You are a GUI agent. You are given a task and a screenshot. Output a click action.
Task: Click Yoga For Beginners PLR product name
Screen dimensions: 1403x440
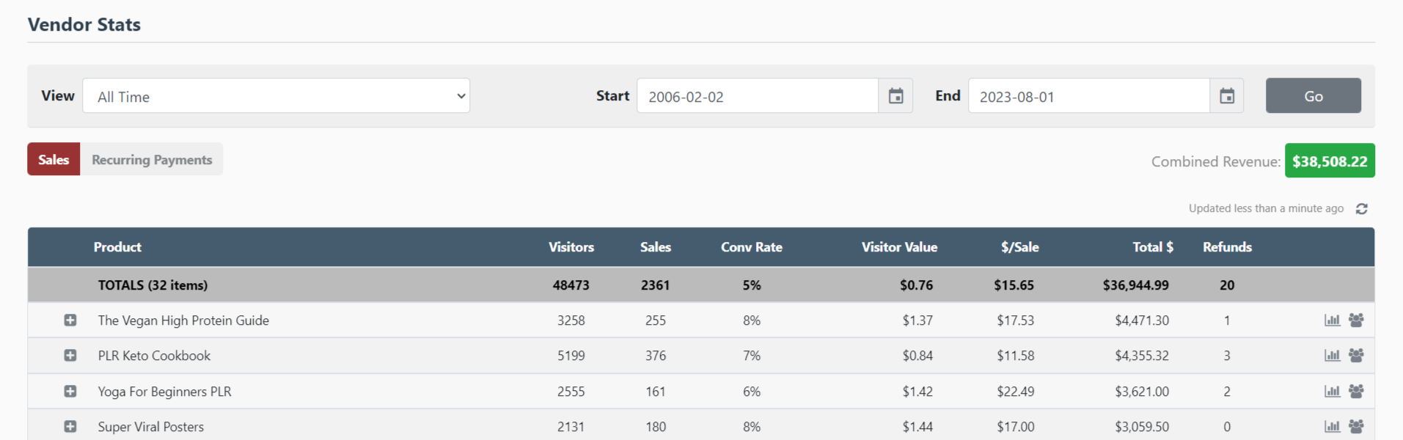(164, 392)
